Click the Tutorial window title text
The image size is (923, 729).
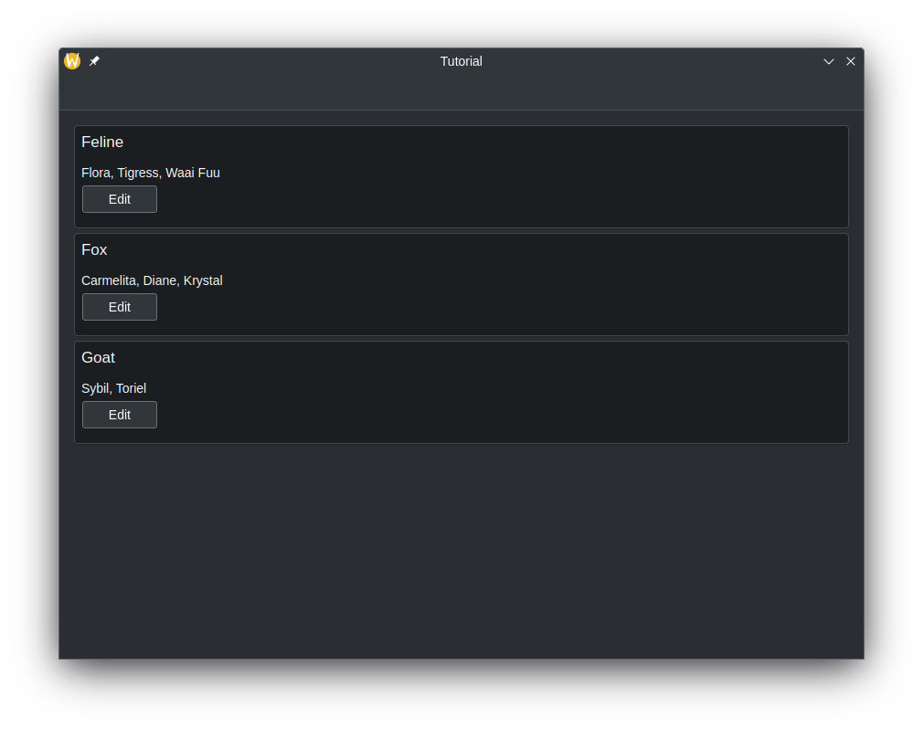click(461, 61)
